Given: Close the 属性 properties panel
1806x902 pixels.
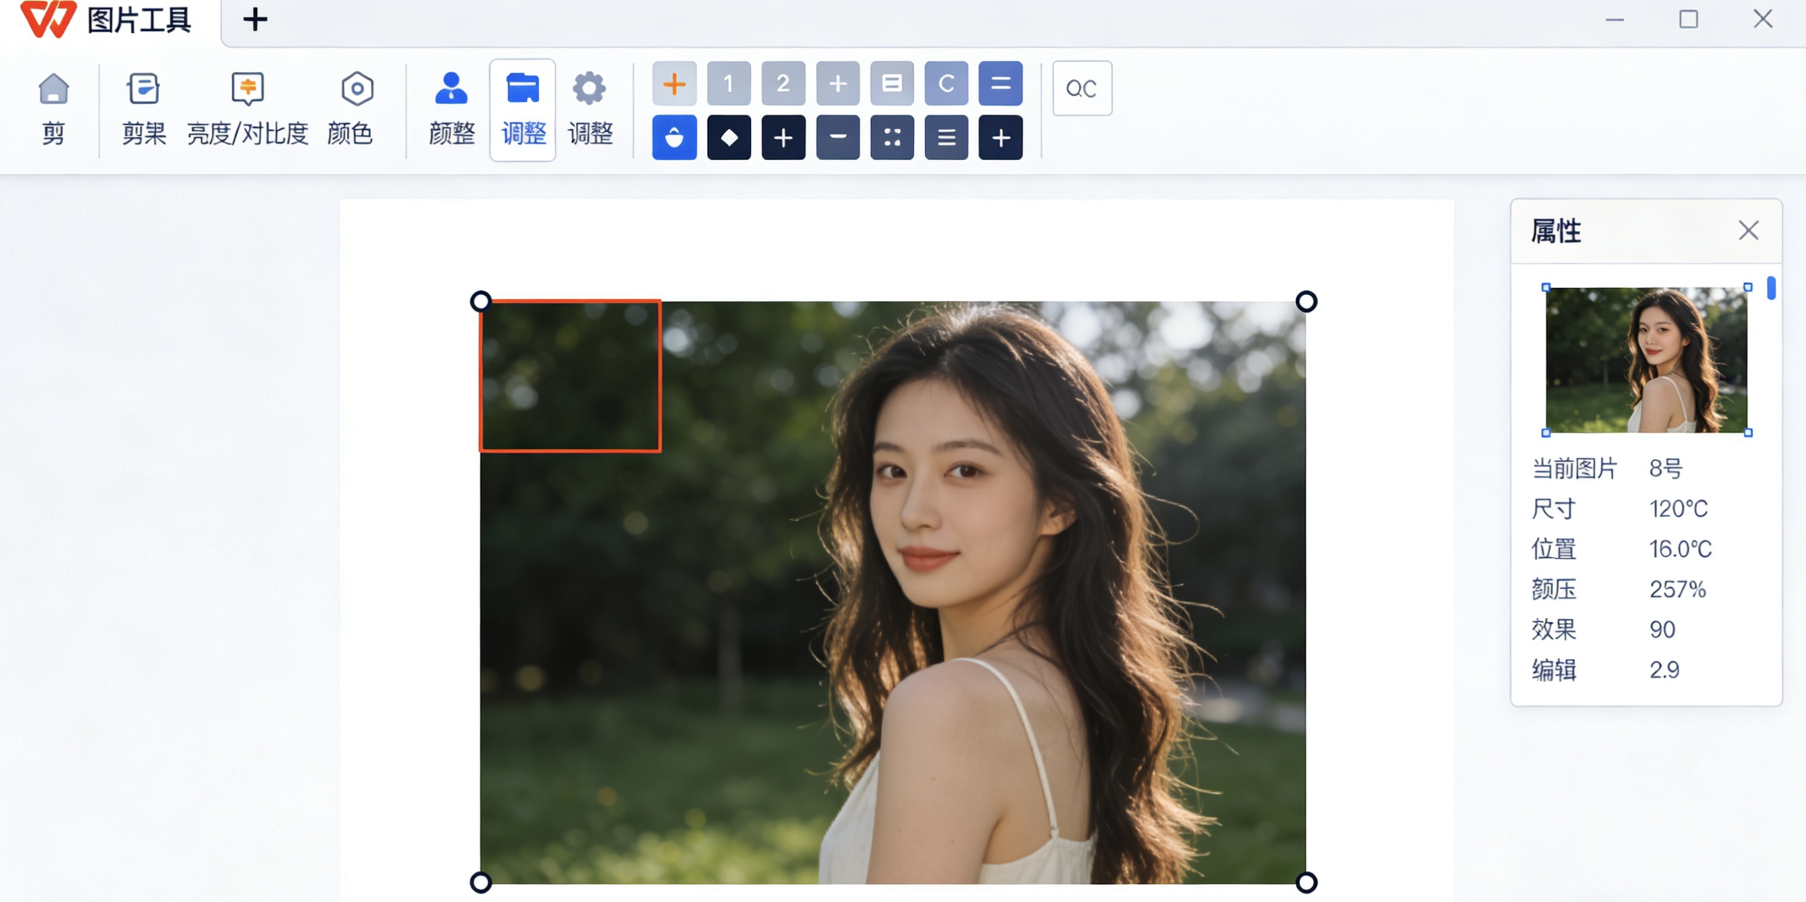Looking at the screenshot, I should click(1748, 230).
